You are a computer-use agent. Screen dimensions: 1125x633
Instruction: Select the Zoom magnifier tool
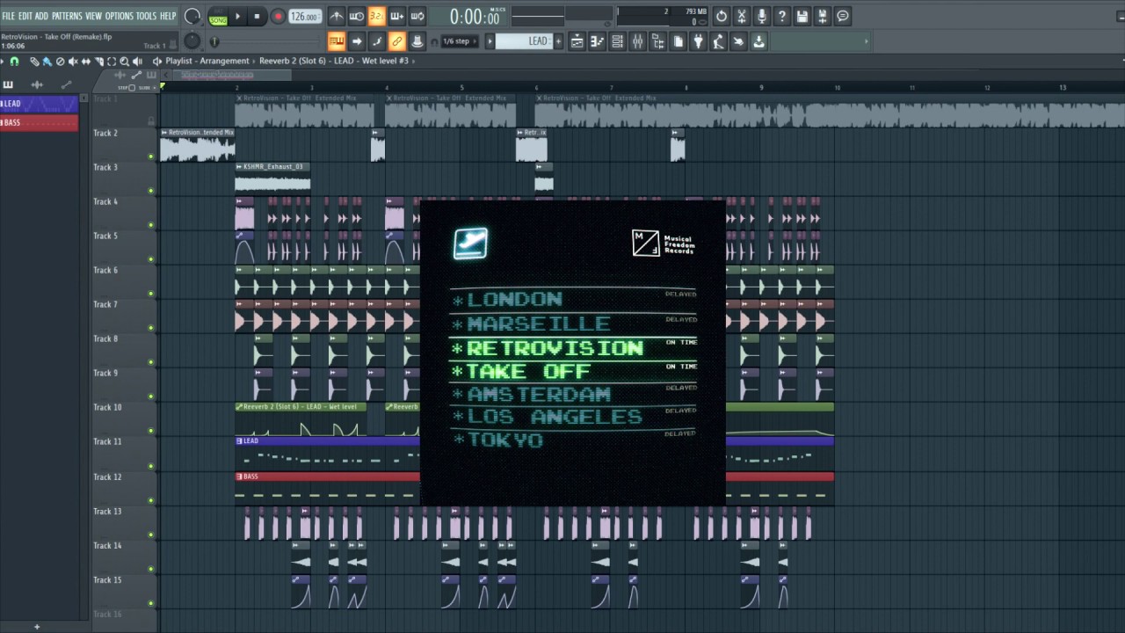point(124,62)
